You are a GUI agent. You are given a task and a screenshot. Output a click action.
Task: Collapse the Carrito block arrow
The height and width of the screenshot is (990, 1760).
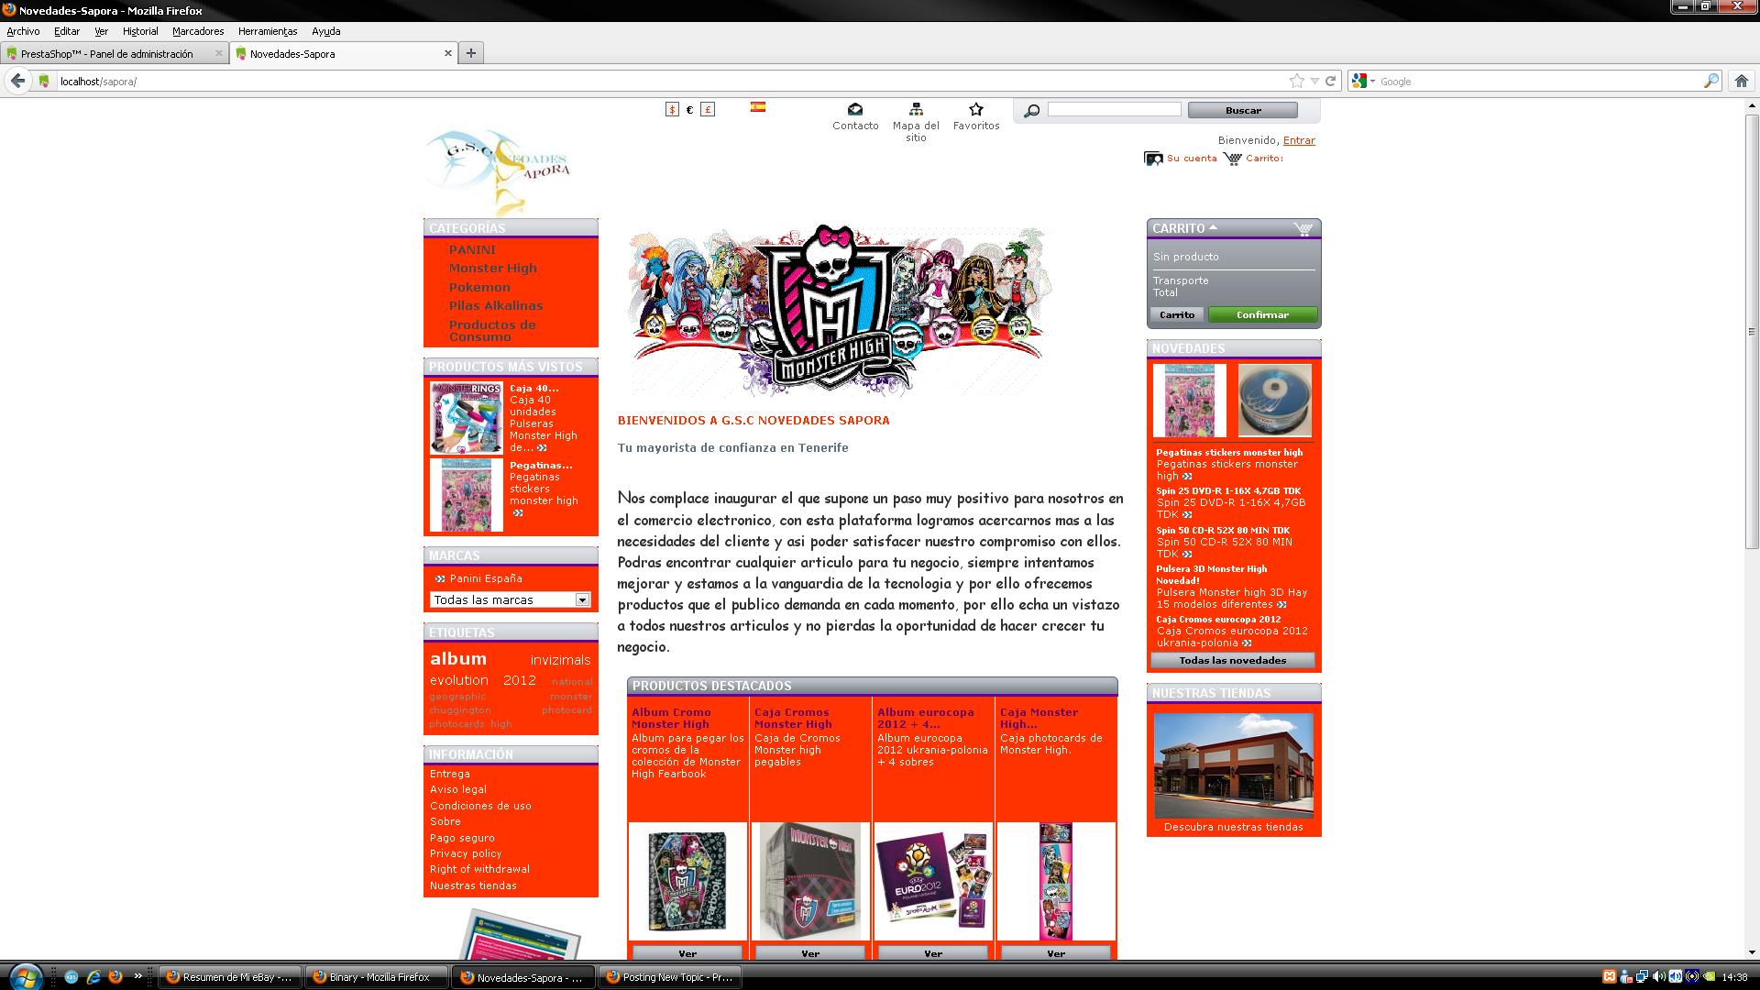[x=1214, y=227]
